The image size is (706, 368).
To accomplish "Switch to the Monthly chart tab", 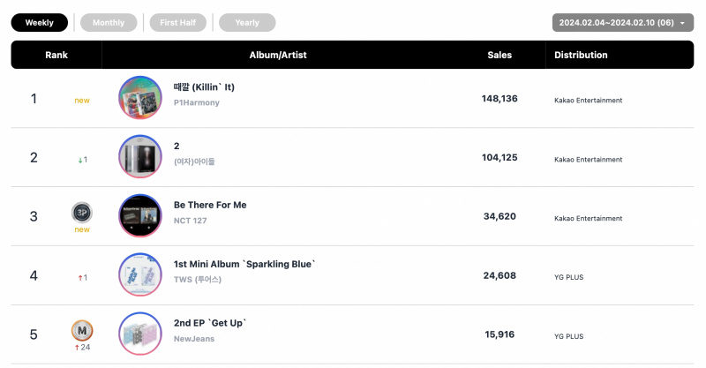I will 109,23.
